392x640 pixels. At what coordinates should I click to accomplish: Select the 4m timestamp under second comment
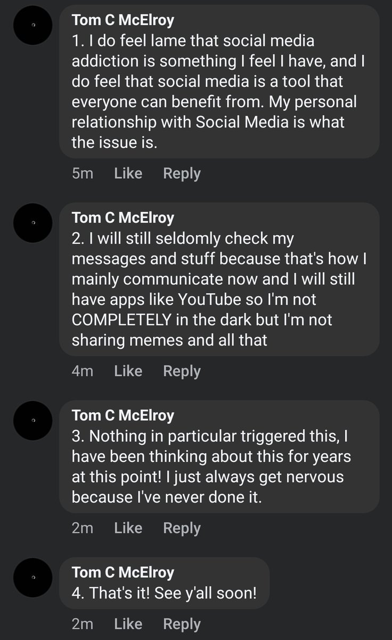point(83,371)
